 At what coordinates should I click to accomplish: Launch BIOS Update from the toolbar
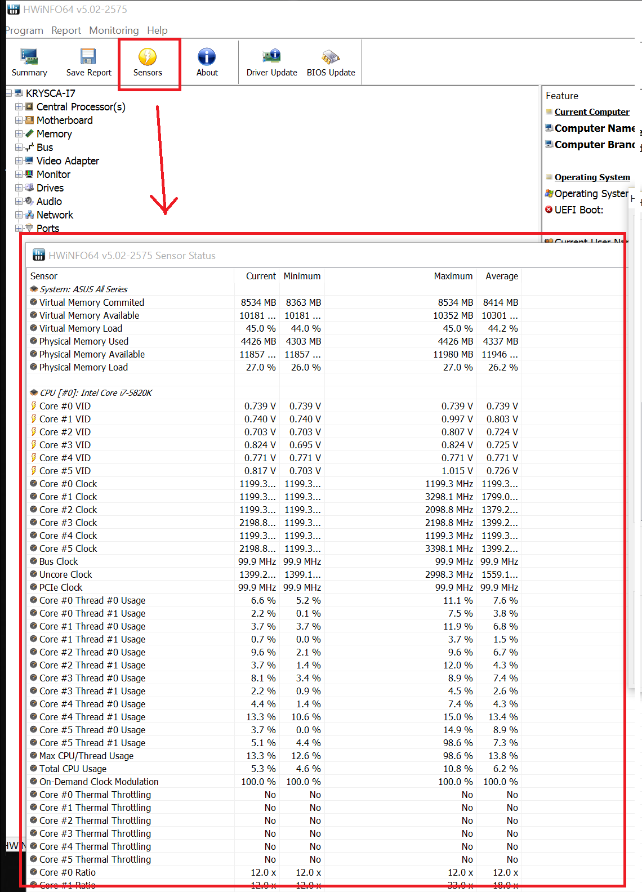[x=331, y=63]
